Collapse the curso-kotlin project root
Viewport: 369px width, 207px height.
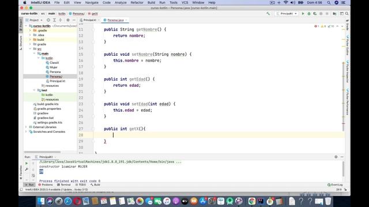click(x=26, y=26)
